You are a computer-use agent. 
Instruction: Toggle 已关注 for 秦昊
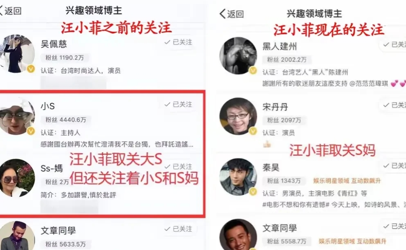(x=393, y=166)
